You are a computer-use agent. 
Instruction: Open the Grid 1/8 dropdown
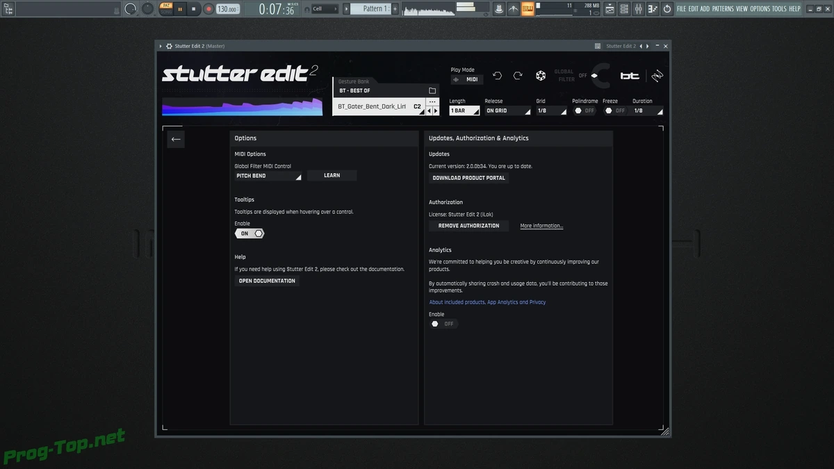[551, 110]
